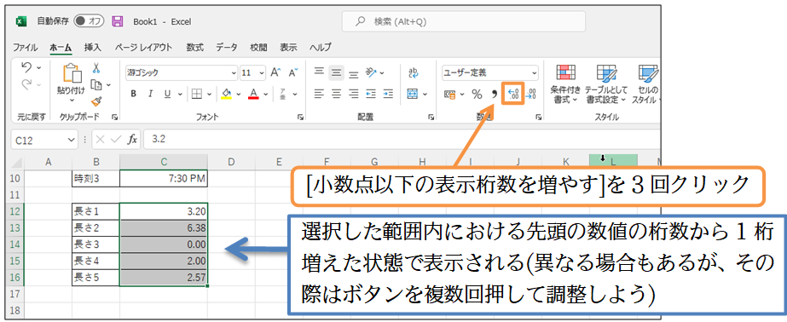This screenshot has height=322, width=787.
Task: Select the cell showing 6.38
Action: point(164,228)
